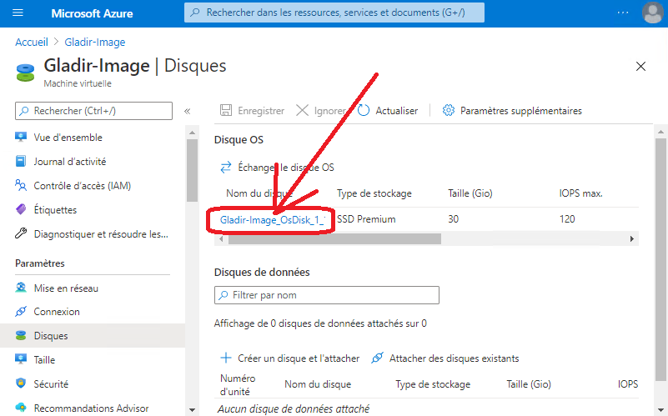Click the Vue d'ensemble monitor icon
668x416 pixels.
click(x=21, y=137)
